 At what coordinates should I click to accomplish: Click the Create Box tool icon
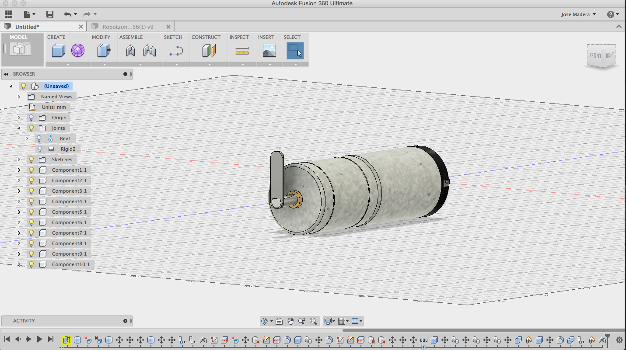58,51
